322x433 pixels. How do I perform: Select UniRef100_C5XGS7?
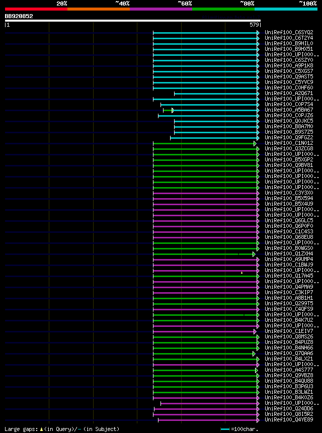pos(289,71)
